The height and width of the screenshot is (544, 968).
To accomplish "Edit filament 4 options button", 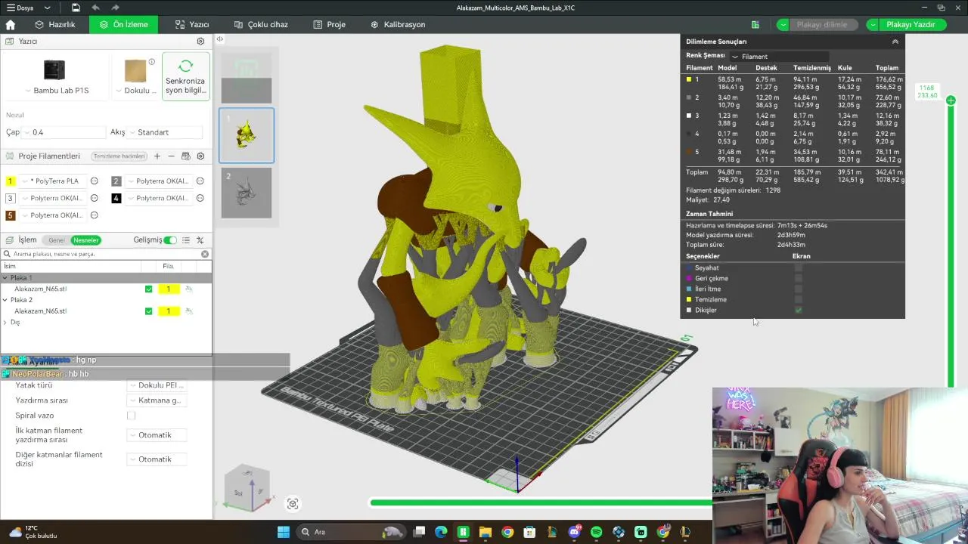I will [200, 198].
